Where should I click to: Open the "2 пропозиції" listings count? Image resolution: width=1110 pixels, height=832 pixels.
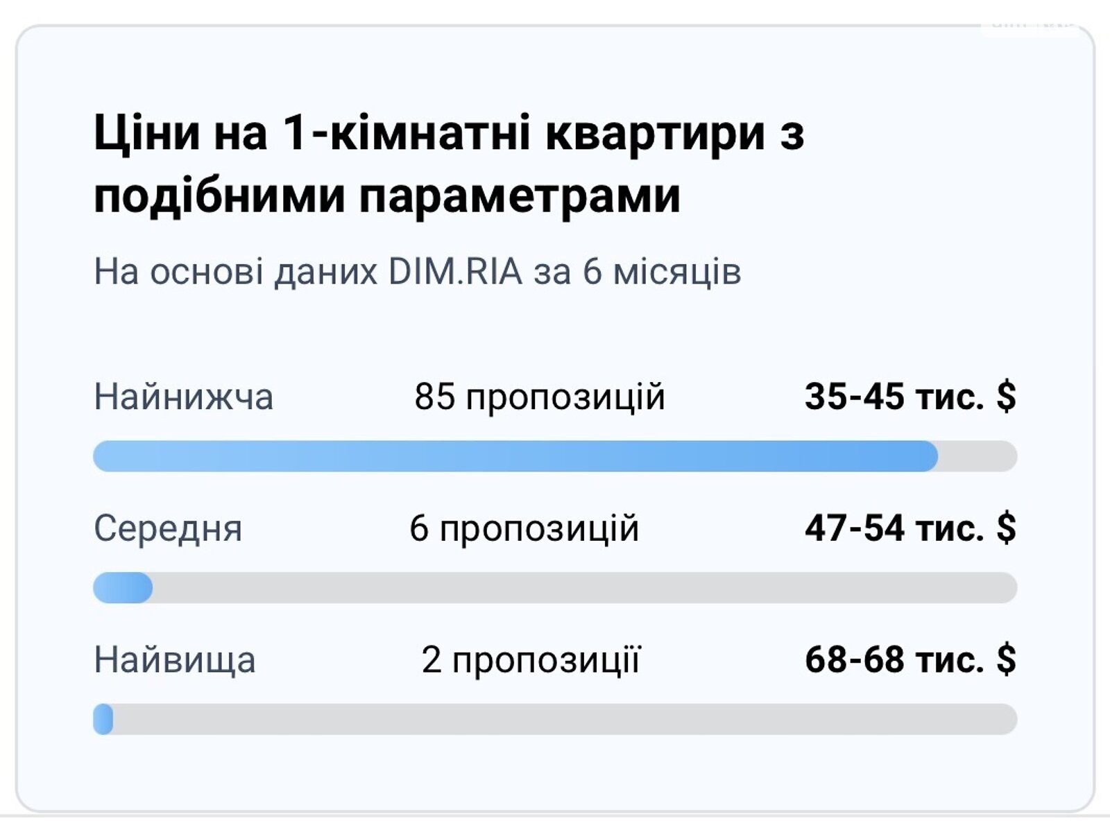531,659
